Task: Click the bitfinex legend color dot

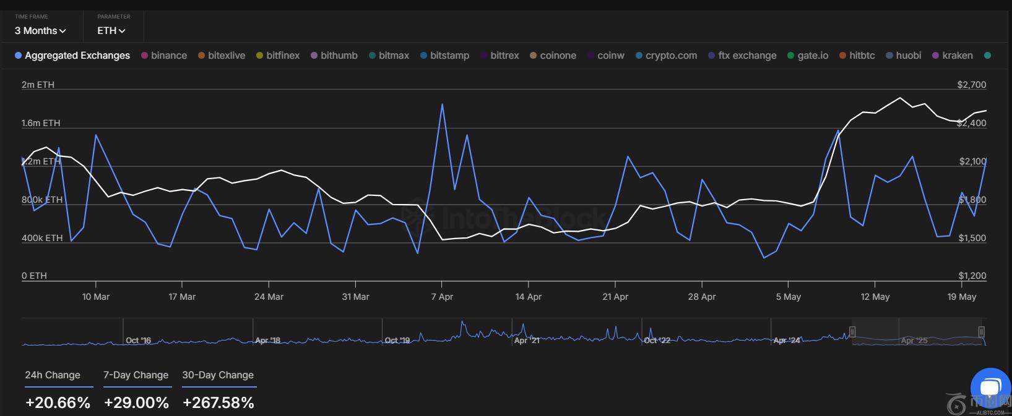Action: click(x=260, y=56)
